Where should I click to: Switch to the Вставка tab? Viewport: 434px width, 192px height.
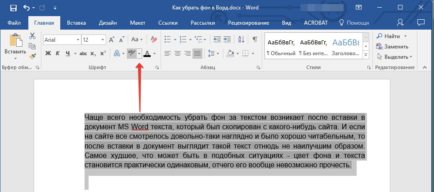[x=76, y=23]
